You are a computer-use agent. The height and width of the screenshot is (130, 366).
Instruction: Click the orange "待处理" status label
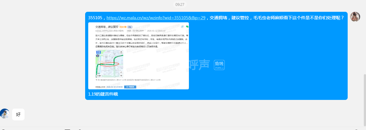click(123, 27)
